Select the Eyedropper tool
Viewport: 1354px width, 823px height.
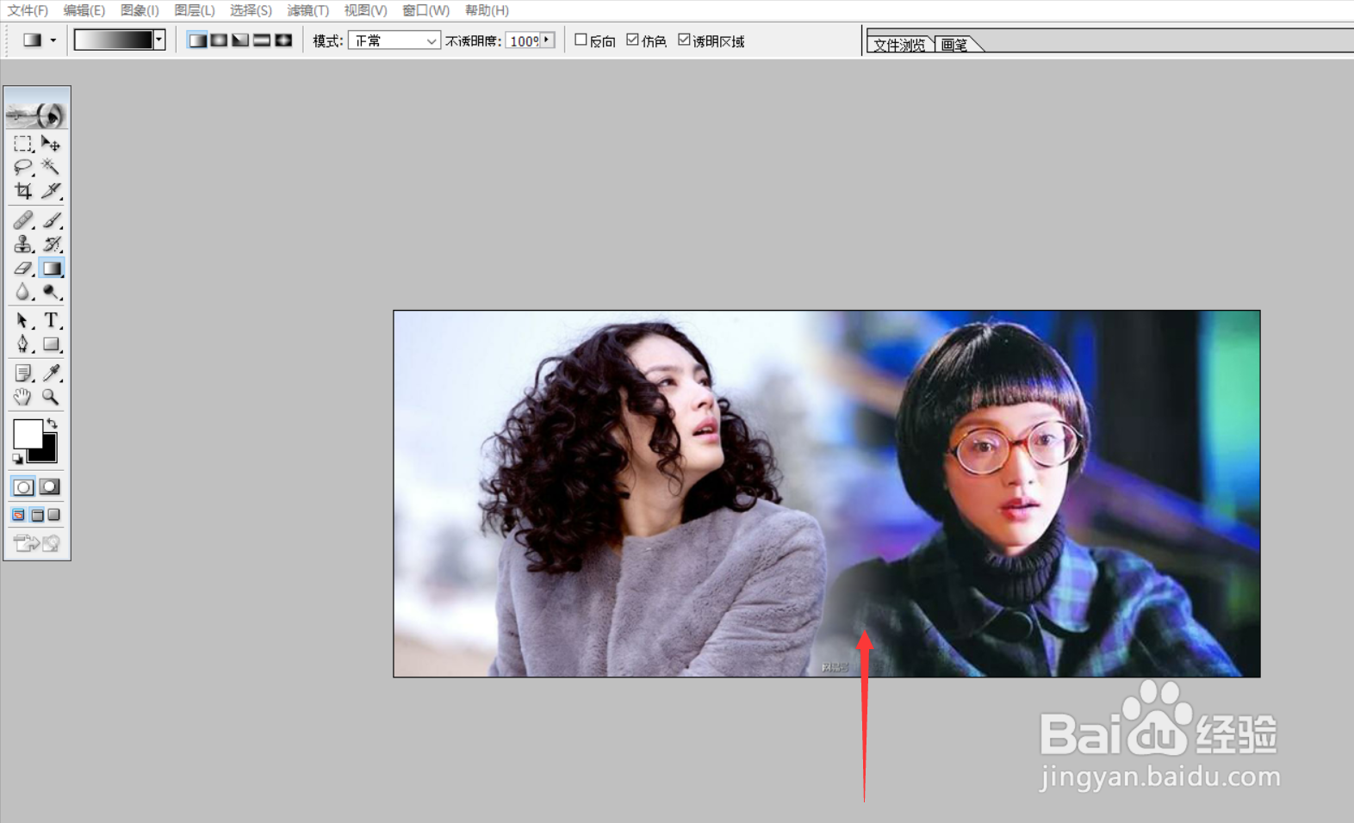coord(51,373)
